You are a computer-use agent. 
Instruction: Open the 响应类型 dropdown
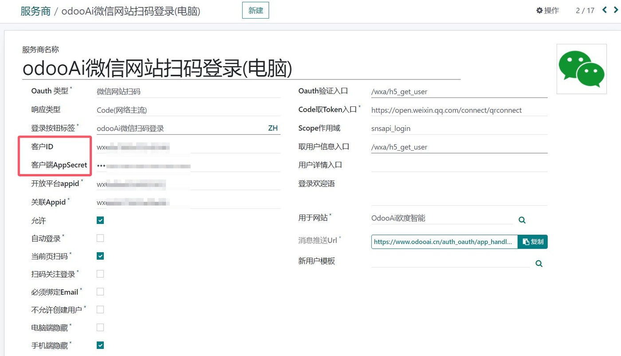[189, 110]
